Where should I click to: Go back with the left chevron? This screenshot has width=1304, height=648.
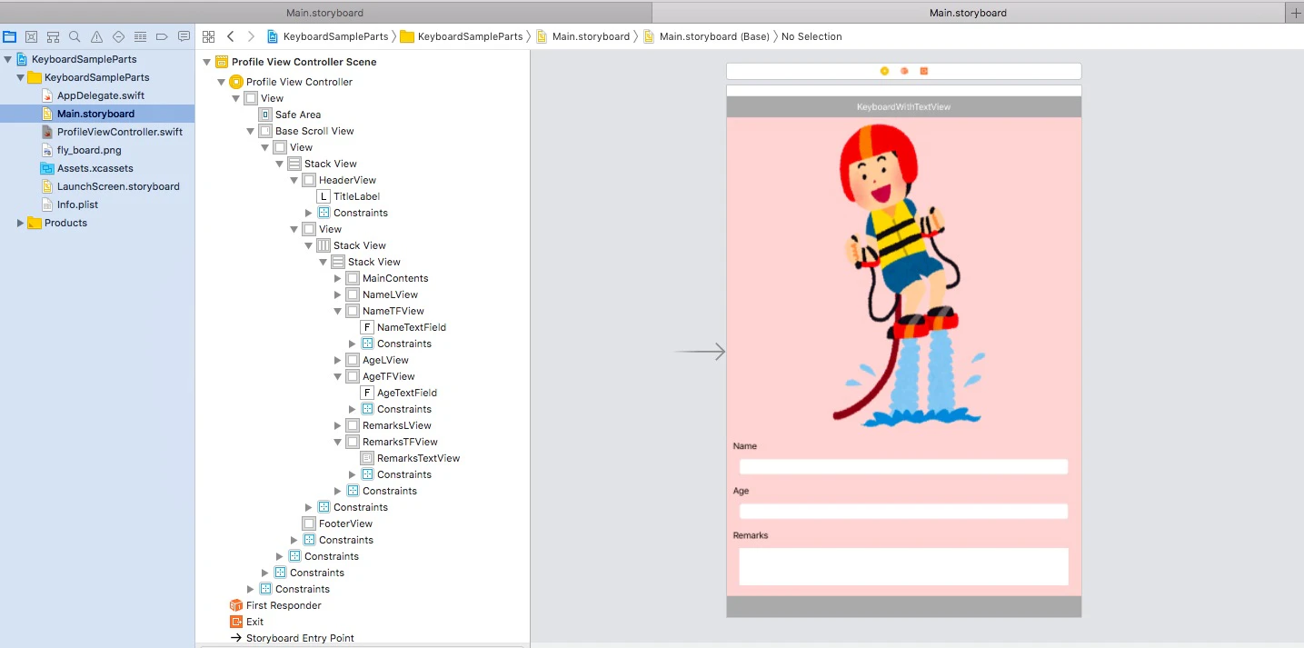pyautogui.click(x=230, y=36)
